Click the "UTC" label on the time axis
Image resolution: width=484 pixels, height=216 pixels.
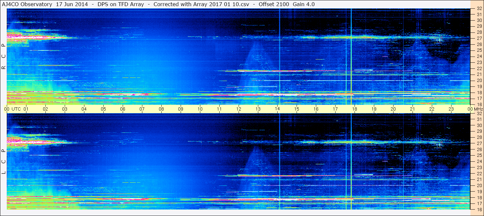click(x=16, y=109)
